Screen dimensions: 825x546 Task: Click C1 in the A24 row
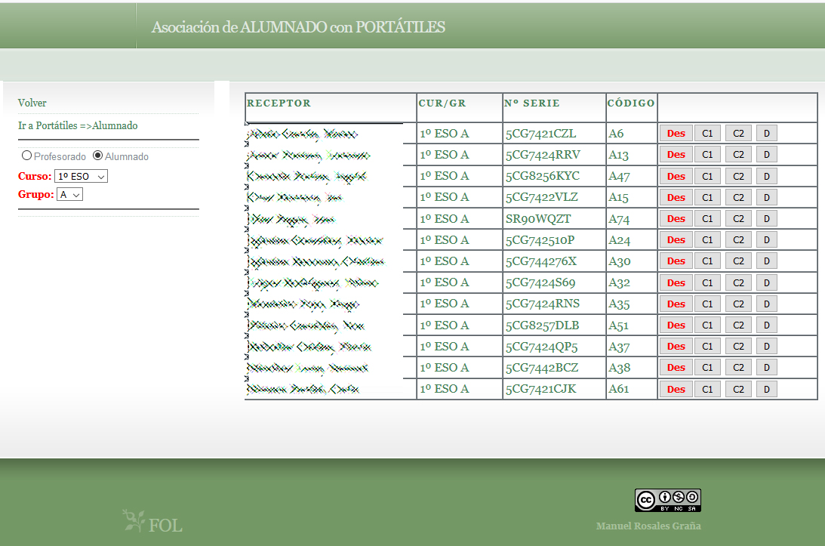pos(707,240)
